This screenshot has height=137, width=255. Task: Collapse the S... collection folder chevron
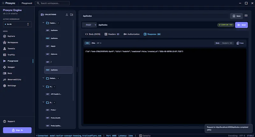(x=43, y=102)
